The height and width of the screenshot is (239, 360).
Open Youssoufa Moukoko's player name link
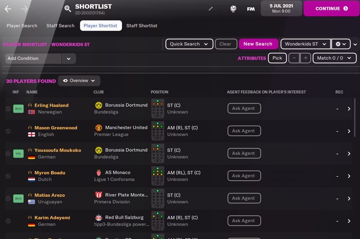click(x=58, y=150)
